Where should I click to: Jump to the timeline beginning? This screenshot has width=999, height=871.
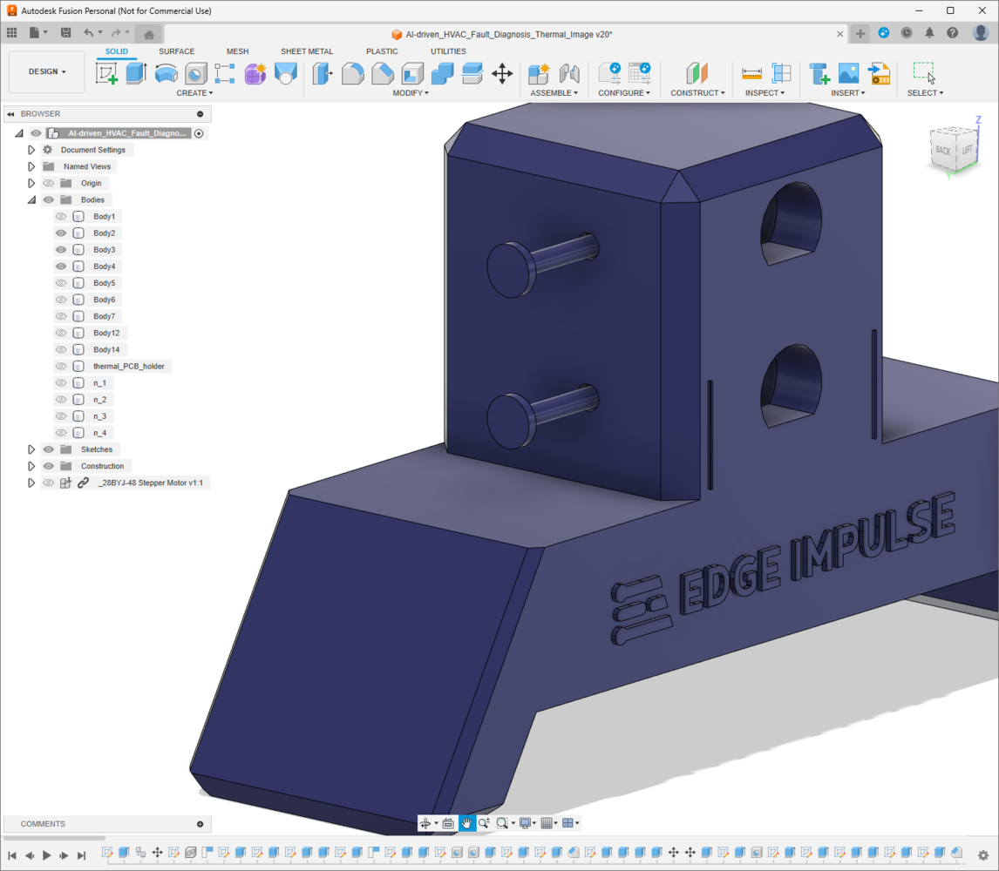[12, 855]
